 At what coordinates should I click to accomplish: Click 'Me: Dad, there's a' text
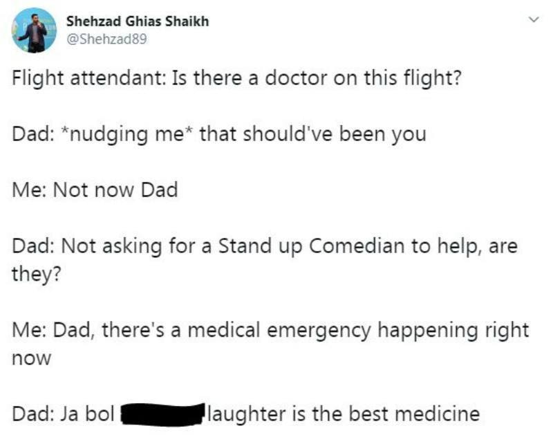coord(97,330)
